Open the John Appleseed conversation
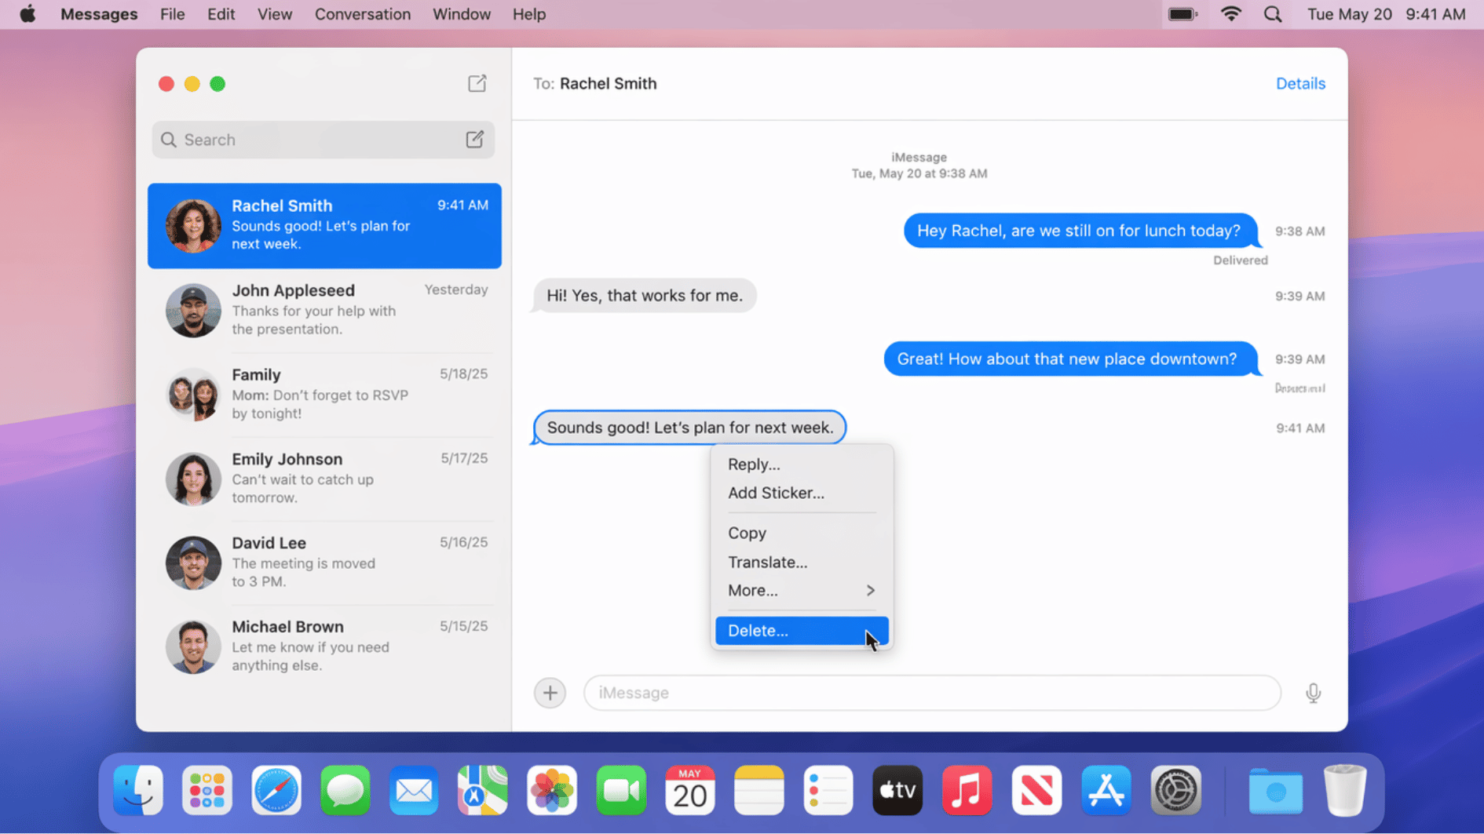1484x834 pixels. click(x=324, y=309)
